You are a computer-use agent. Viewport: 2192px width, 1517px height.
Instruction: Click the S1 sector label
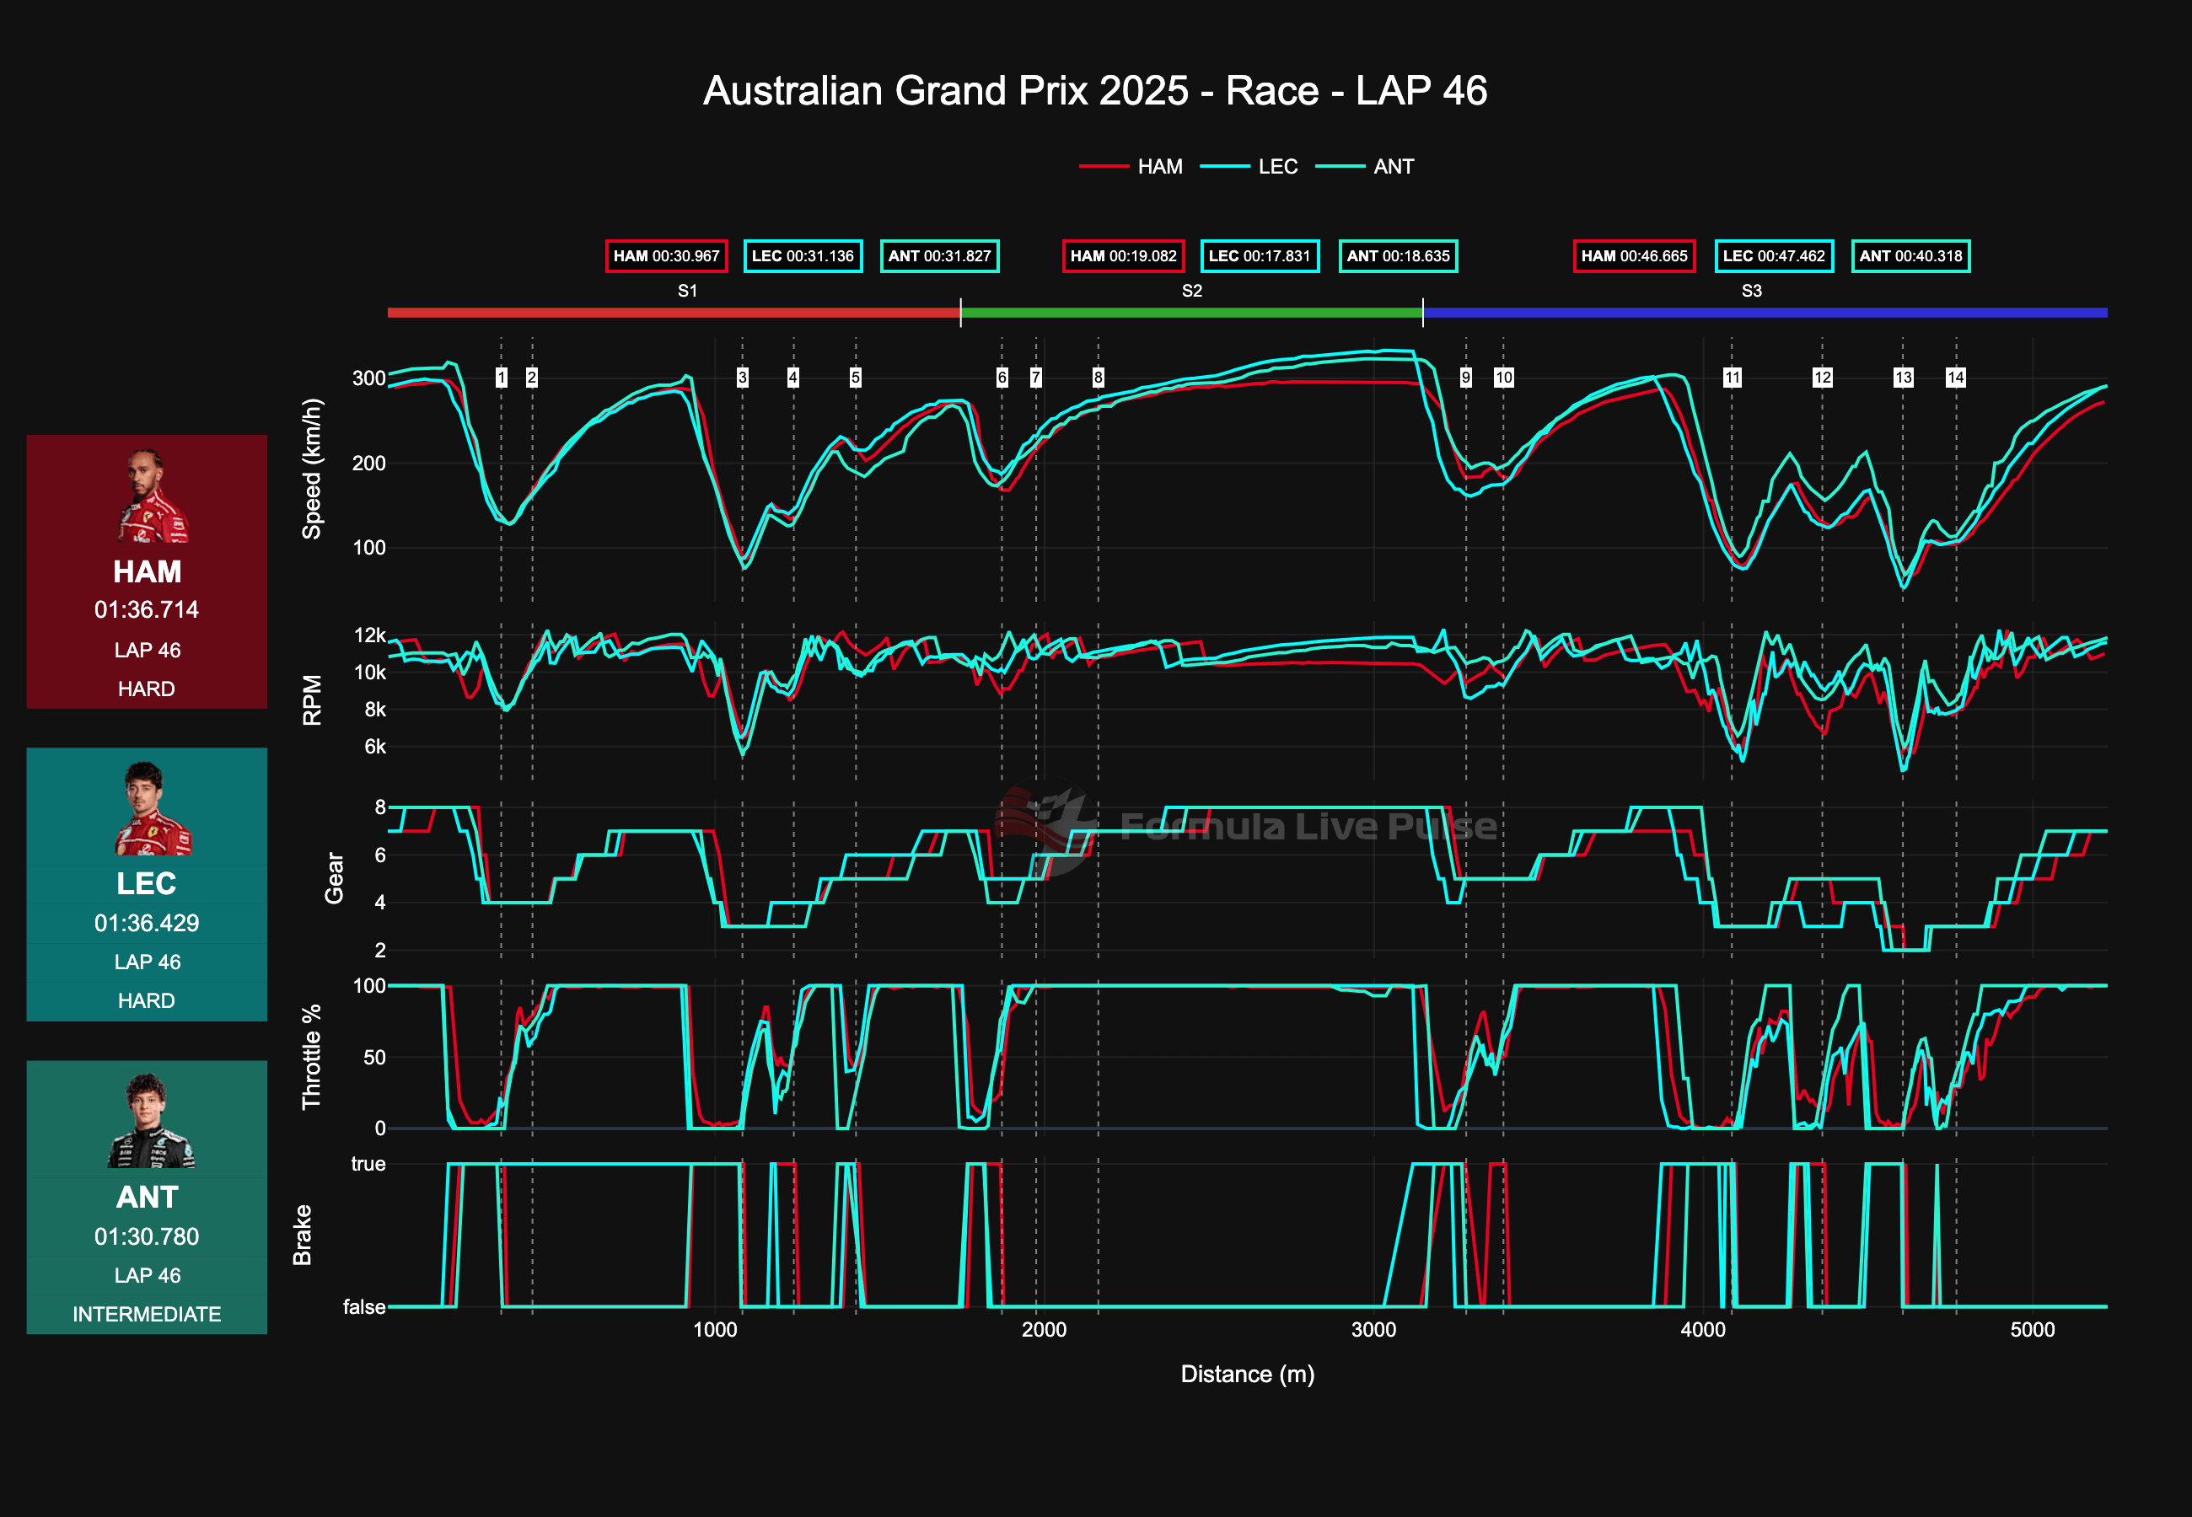coord(687,291)
